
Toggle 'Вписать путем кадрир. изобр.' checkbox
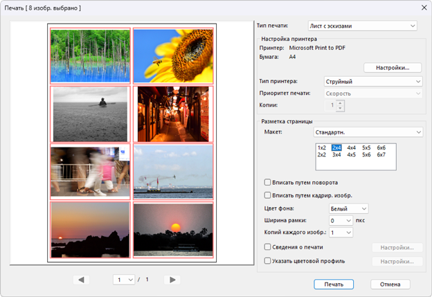pos(268,195)
